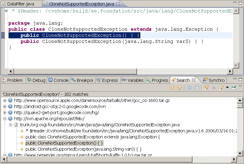Show previous searches history icon
The height and width of the screenshot is (164, 244).
[221, 88]
